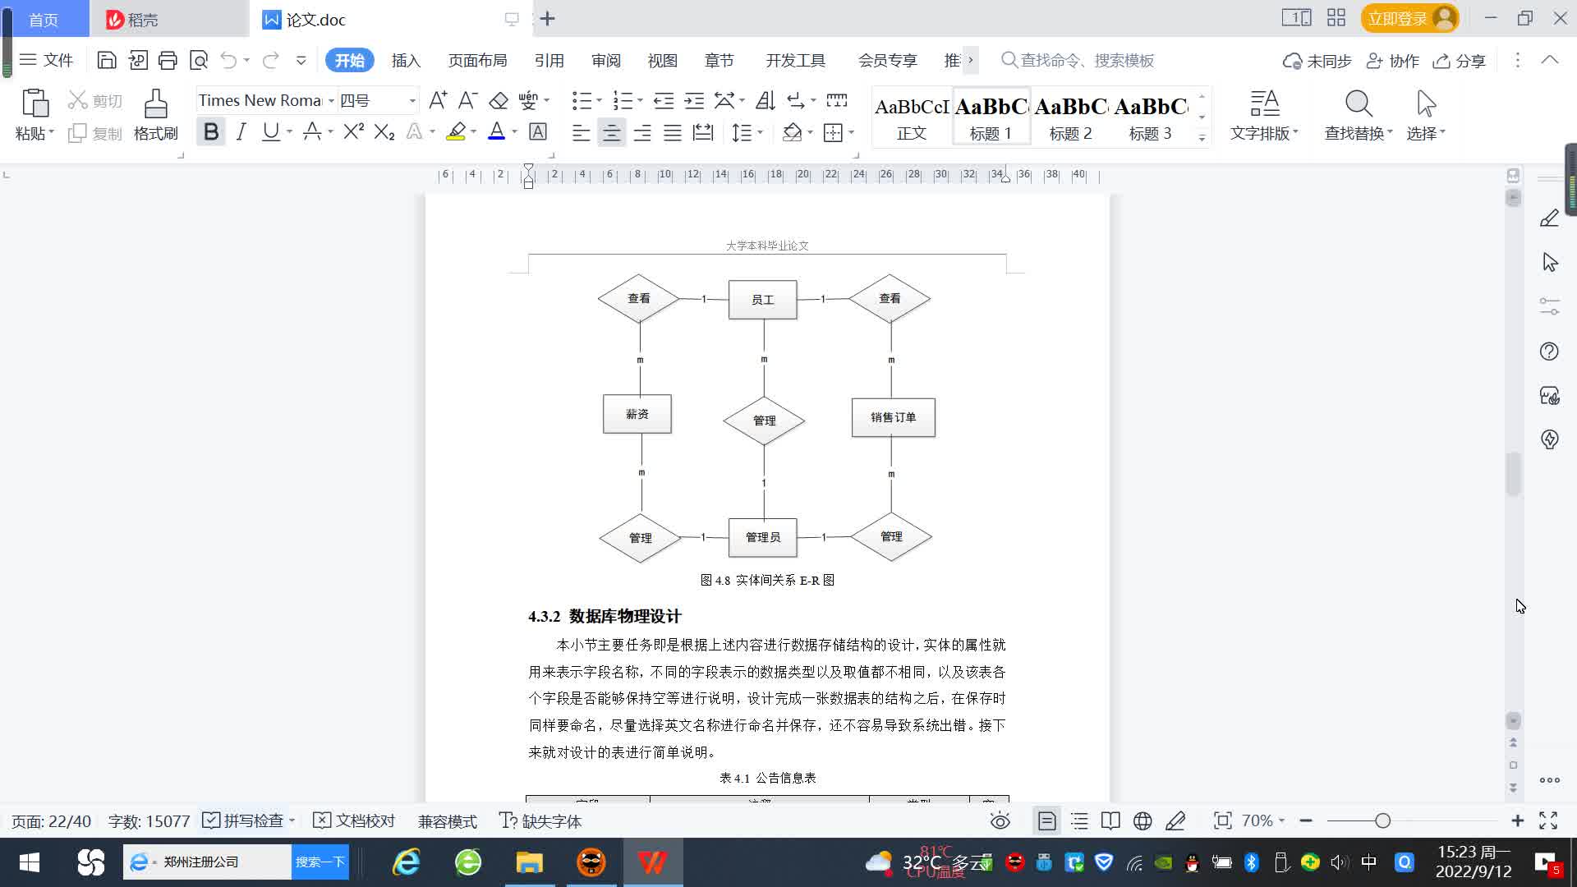Toggle center alignment
This screenshot has width=1577, height=887.
pos(611,132)
